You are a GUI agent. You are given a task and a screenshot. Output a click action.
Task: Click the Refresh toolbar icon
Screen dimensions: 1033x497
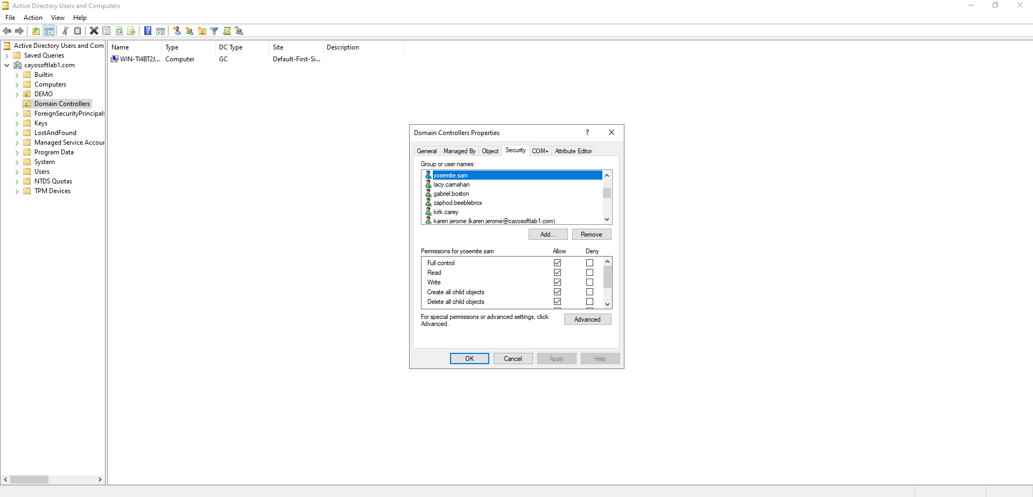pos(119,31)
